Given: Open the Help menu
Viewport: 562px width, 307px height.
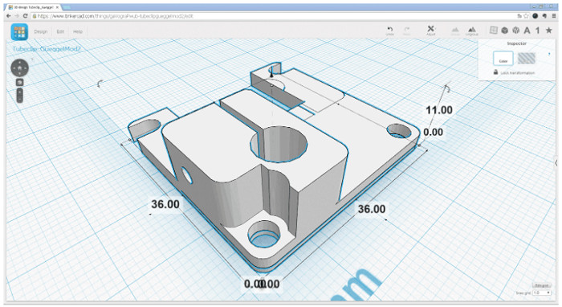Looking at the screenshot, I should click(x=78, y=31).
